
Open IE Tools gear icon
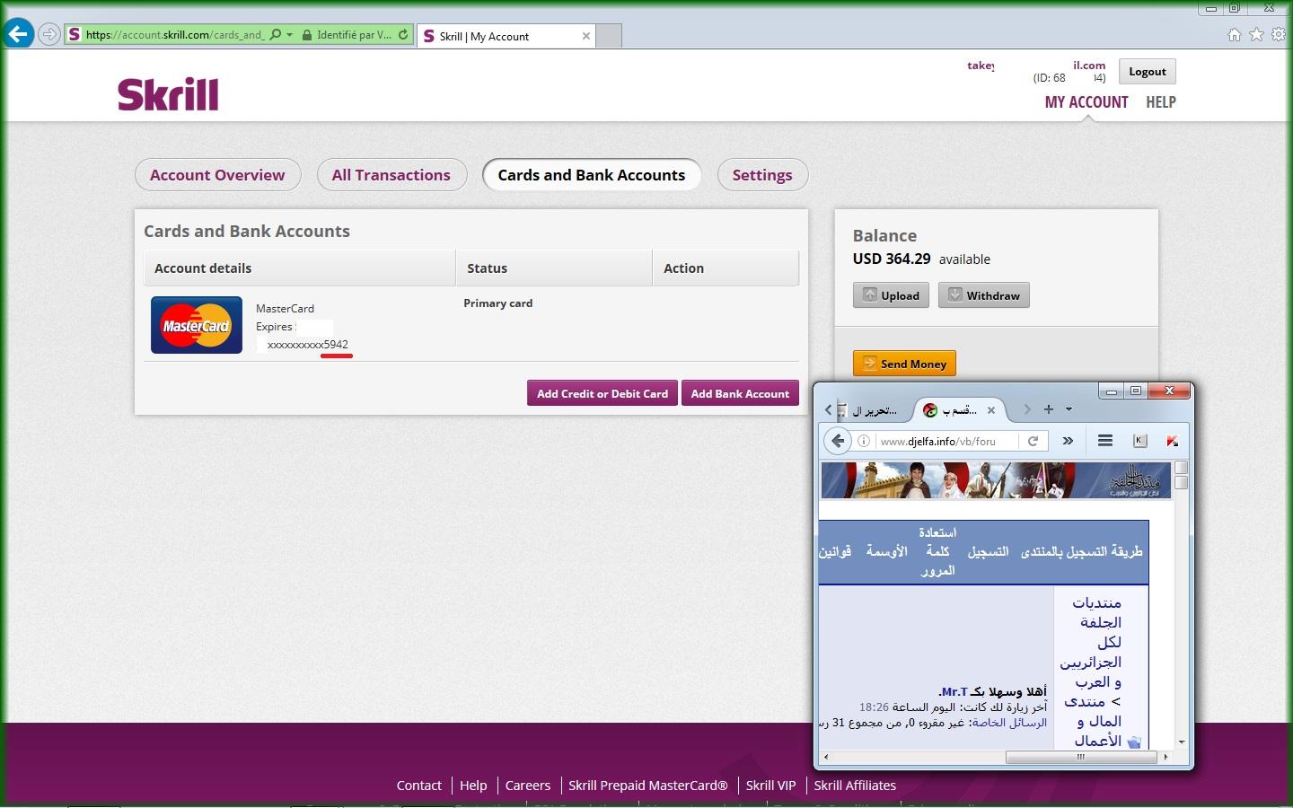(x=1278, y=34)
